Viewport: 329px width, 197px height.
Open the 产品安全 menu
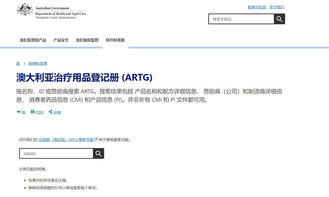tap(61, 40)
